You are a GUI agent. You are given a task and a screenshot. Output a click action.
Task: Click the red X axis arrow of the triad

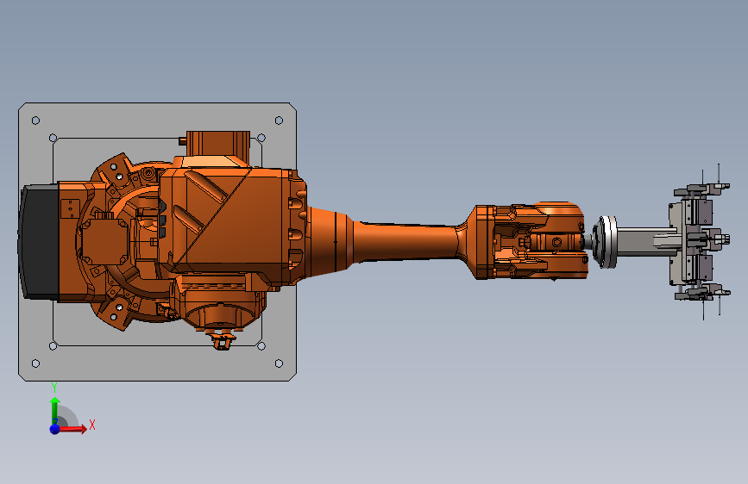[72, 429]
